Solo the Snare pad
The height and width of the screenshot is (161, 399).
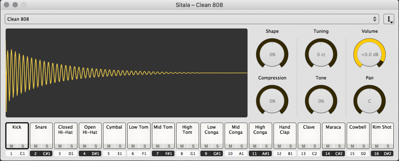point(47,146)
